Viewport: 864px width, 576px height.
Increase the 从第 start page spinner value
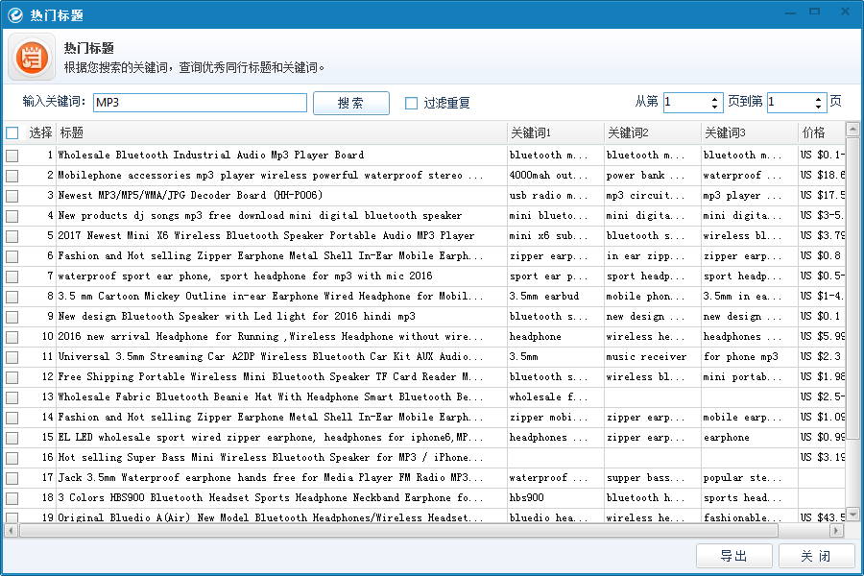pyautogui.click(x=715, y=98)
